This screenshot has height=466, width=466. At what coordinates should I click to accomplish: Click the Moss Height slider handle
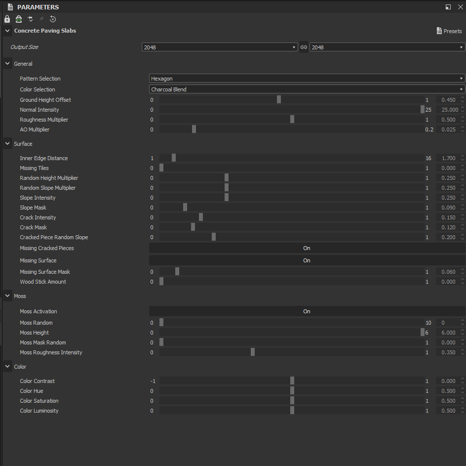coord(423,332)
